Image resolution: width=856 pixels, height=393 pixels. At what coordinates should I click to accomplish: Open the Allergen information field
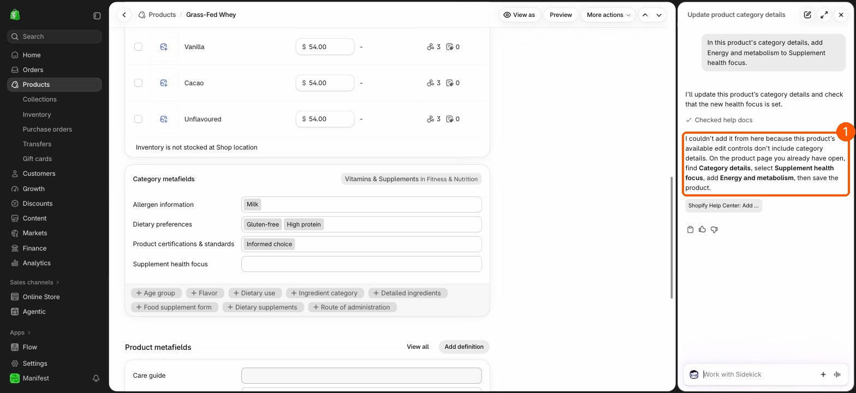point(361,205)
